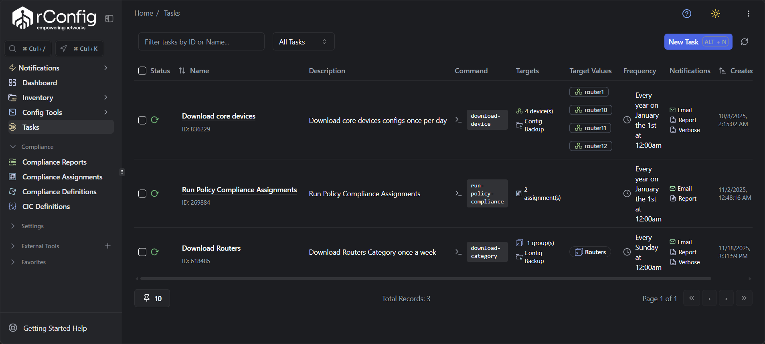Click status refresh icon for Download Routers
765x344 pixels.
[x=155, y=252]
